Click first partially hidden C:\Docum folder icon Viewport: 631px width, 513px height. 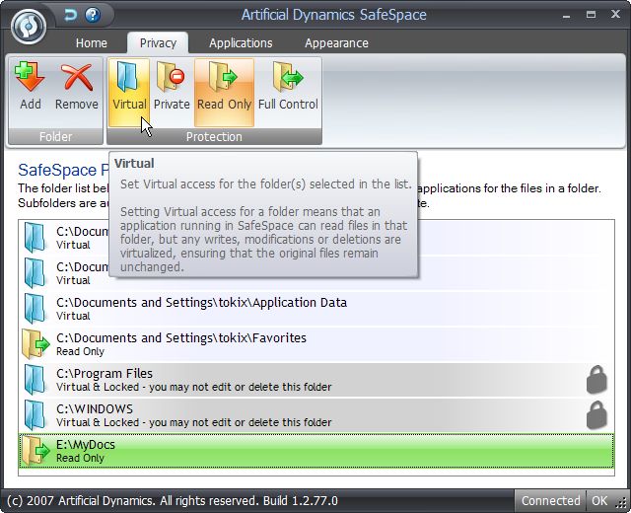pos(35,238)
